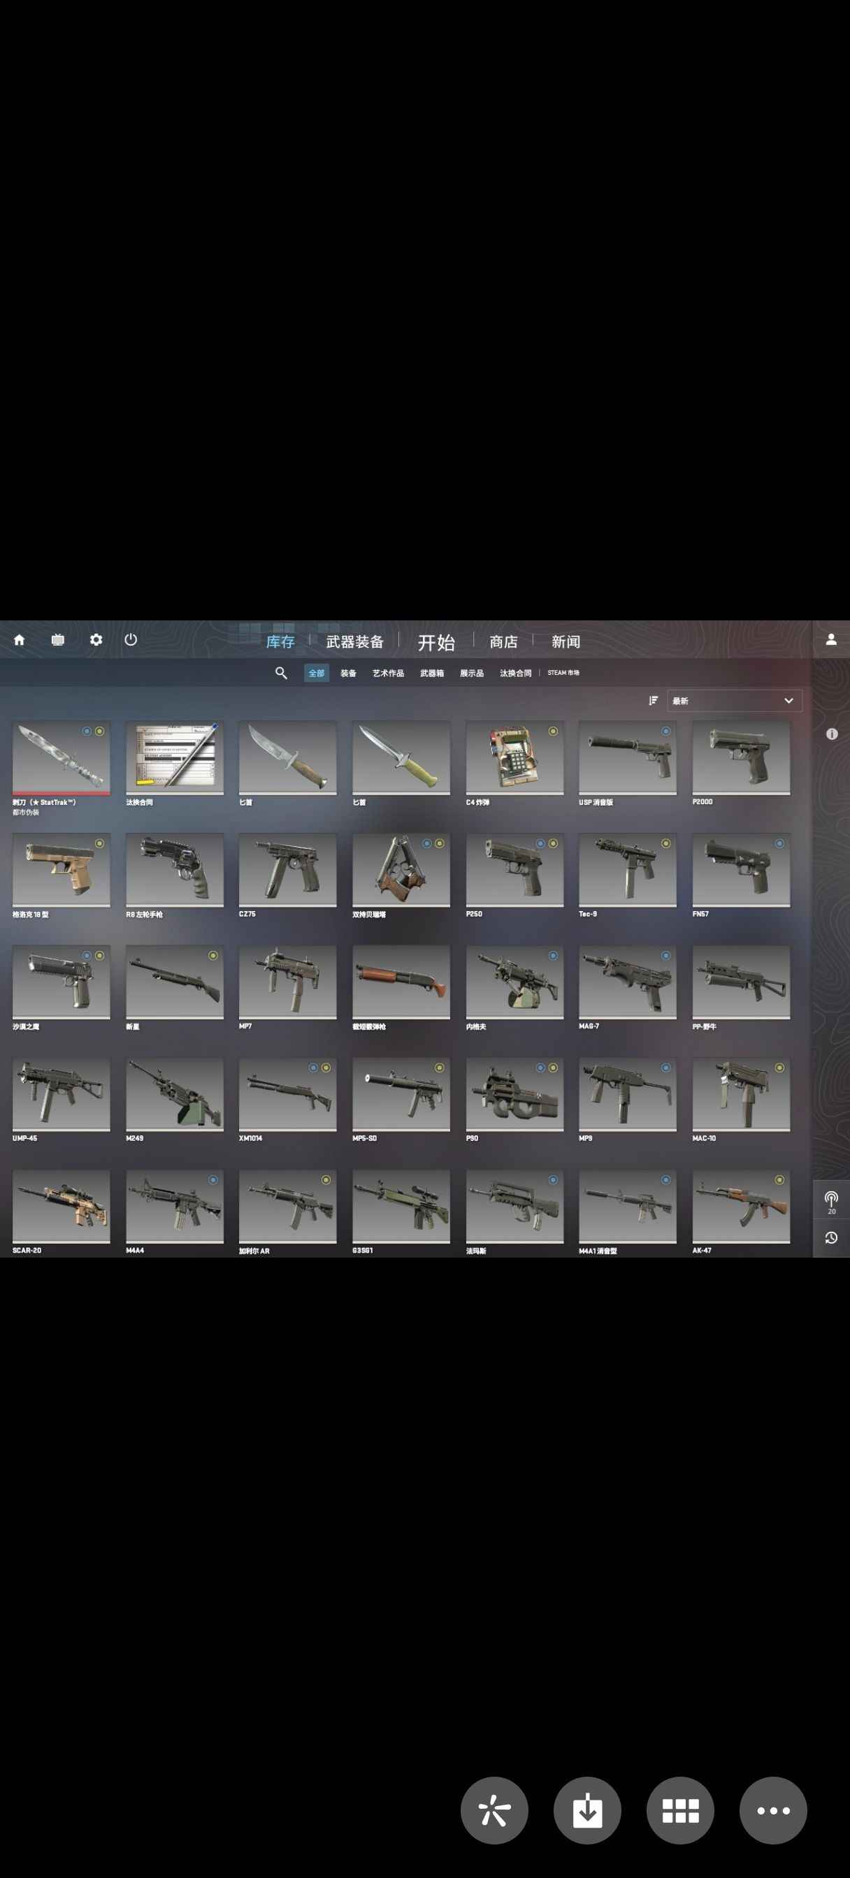Open the STEAM 市场 link
The height and width of the screenshot is (1878, 850).
pos(563,673)
